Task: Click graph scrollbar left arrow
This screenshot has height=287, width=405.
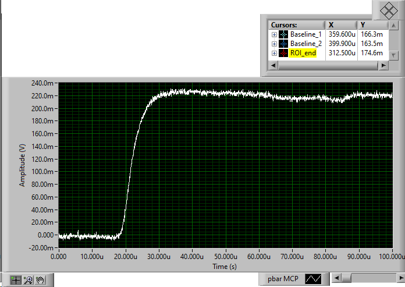Action: click(336, 278)
